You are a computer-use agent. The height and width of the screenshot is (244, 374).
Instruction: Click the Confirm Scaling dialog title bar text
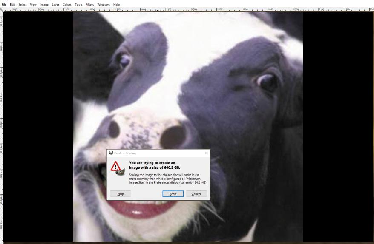pyautogui.click(x=125, y=153)
